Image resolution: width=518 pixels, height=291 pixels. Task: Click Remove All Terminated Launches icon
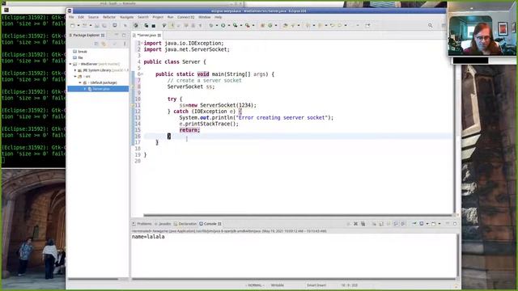tap(363, 224)
